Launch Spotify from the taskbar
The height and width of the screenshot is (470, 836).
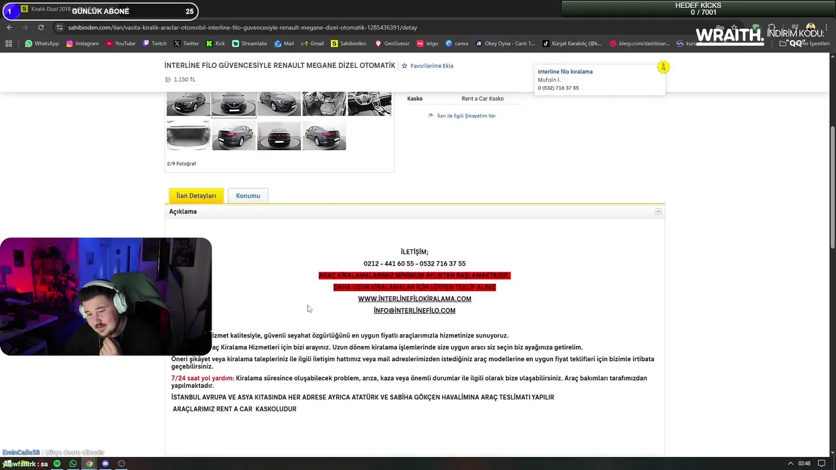click(57, 463)
